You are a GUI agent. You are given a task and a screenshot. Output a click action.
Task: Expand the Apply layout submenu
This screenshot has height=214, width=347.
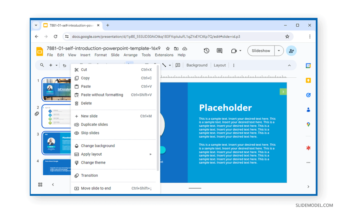[x=150, y=154]
